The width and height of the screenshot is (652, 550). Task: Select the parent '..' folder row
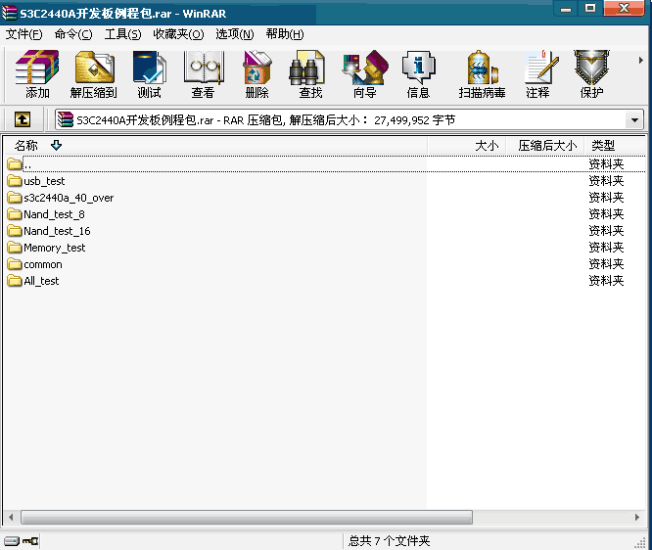[326, 164]
